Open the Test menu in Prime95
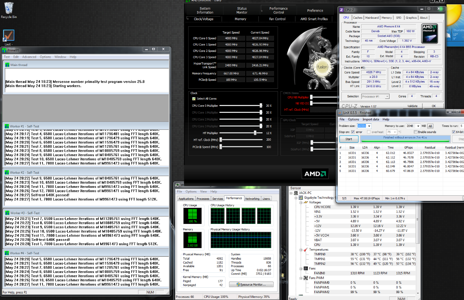This screenshot has height=300, width=464. (7, 57)
